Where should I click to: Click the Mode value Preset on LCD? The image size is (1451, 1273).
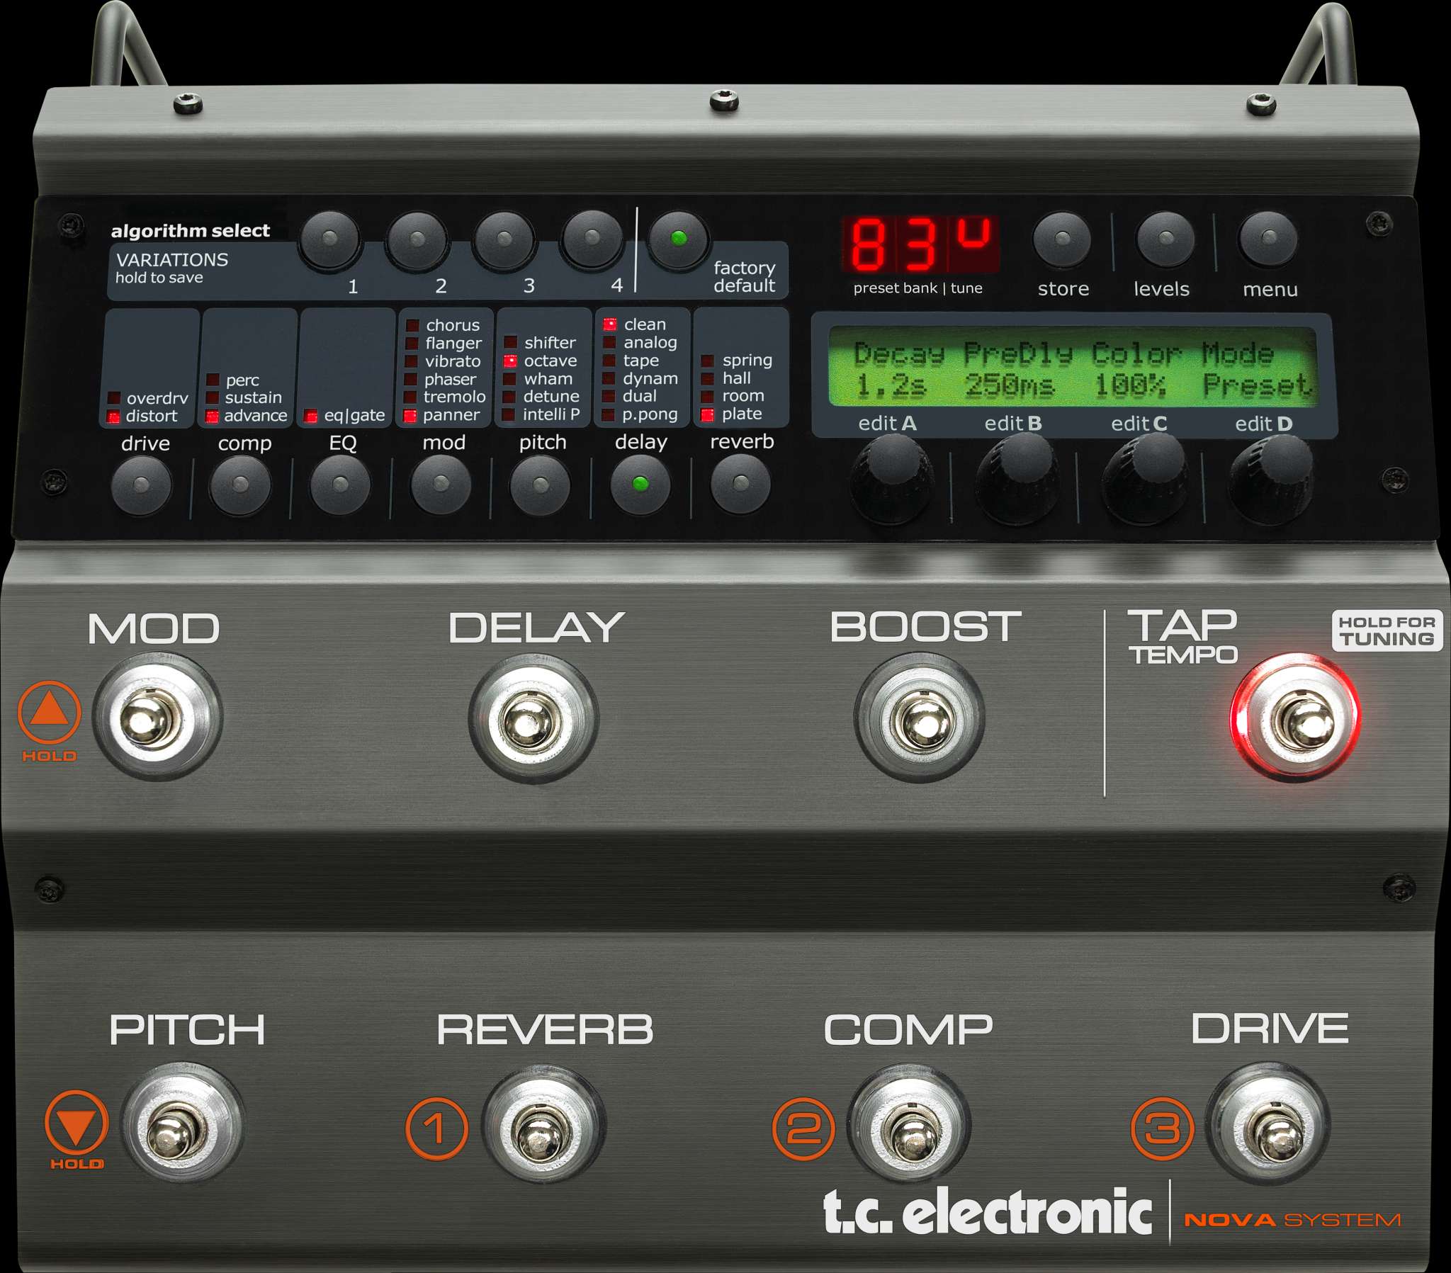(x=1257, y=385)
